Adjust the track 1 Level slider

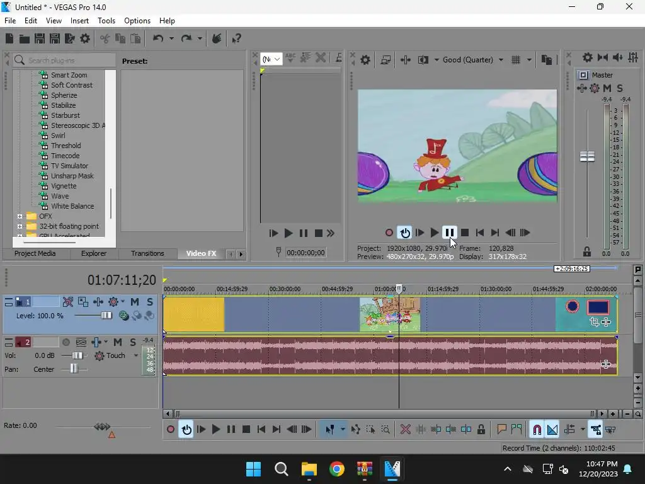click(106, 316)
